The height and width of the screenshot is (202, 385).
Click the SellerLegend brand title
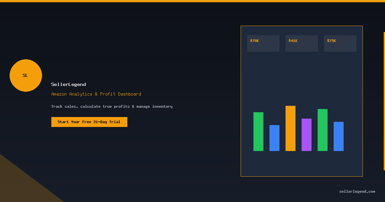[68, 84]
